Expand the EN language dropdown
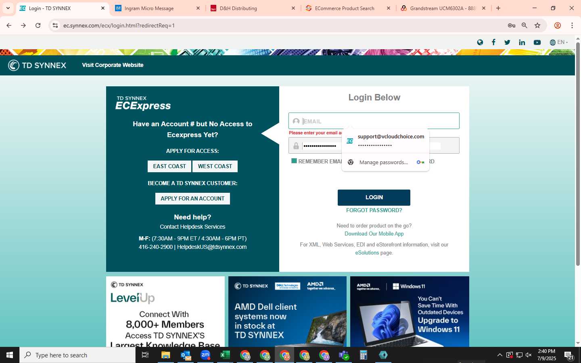Screen dimensions: 581x363 point(559,42)
